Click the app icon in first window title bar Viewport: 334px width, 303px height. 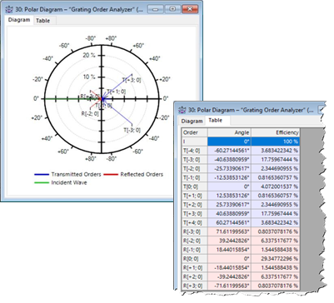(x=10, y=9)
